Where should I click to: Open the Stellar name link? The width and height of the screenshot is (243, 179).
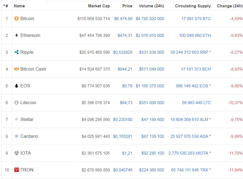[x=27, y=119]
